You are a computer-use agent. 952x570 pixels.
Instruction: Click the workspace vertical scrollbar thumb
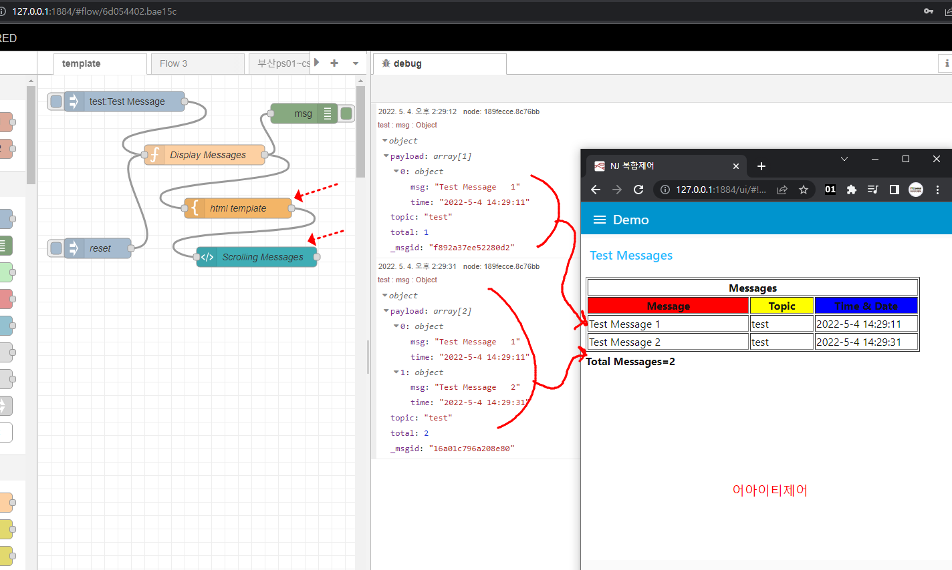pyautogui.click(x=361, y=132)
